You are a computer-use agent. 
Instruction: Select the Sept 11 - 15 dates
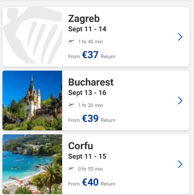[87, 157]
